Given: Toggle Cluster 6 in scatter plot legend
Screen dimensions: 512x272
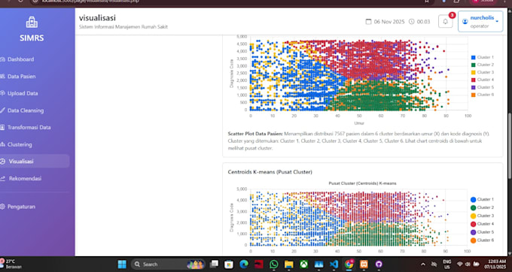Looking at the screenshot, I should [x=483, y=95].
